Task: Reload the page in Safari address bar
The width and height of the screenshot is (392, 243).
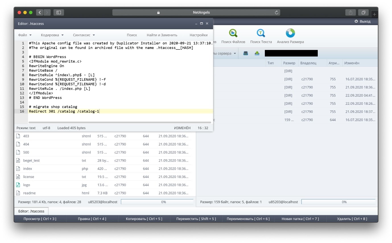Action: click(276, 12)
